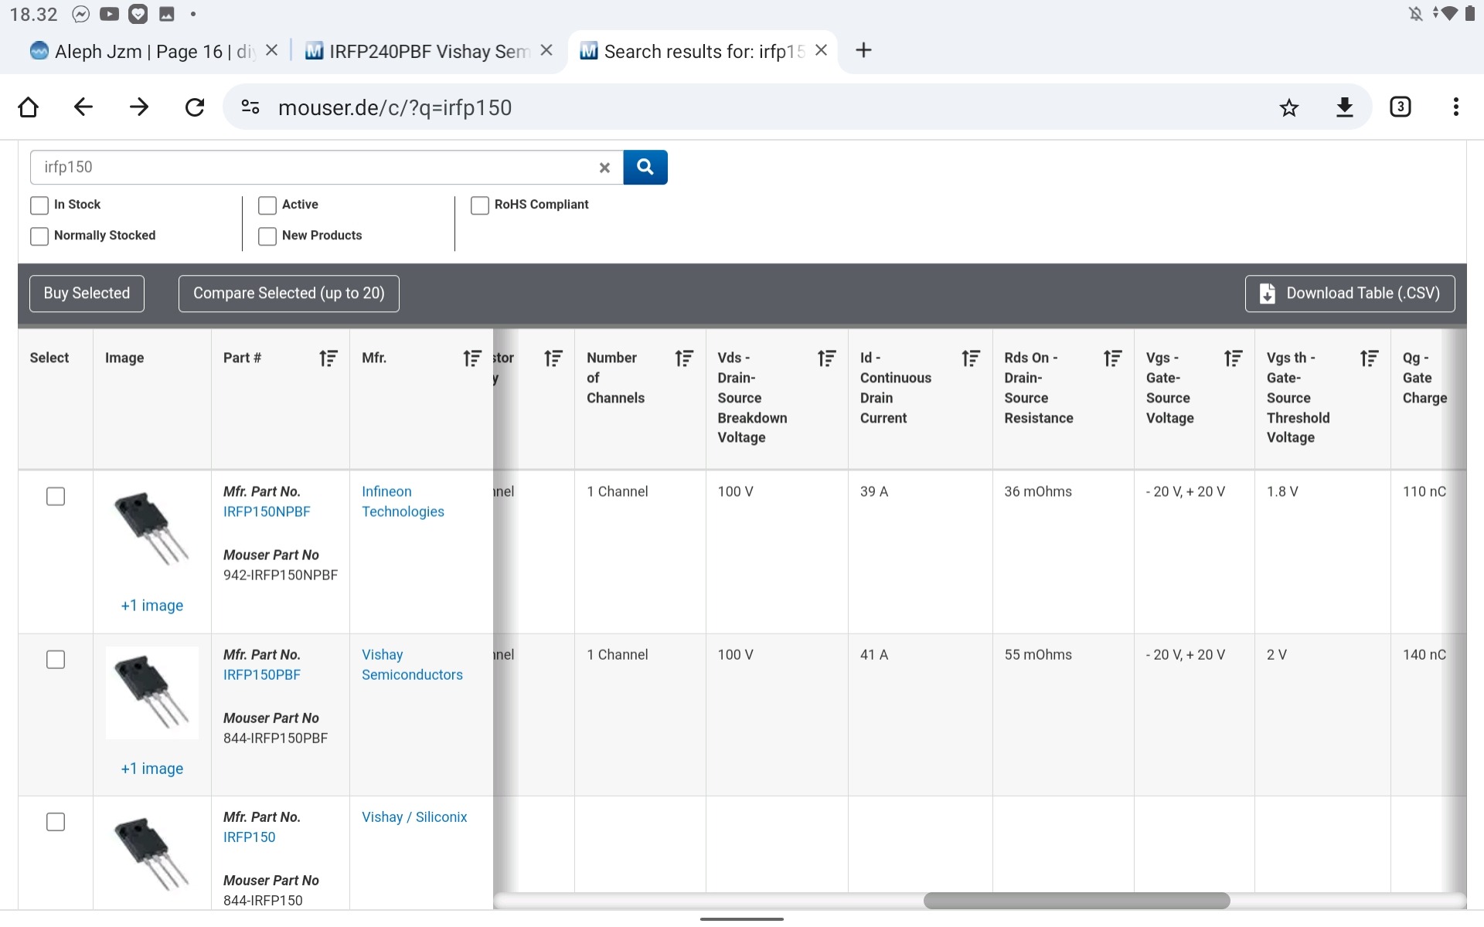Click the download icon in browser toolbar
The height and width of the screenshot is (927, 1484).
1345,107
